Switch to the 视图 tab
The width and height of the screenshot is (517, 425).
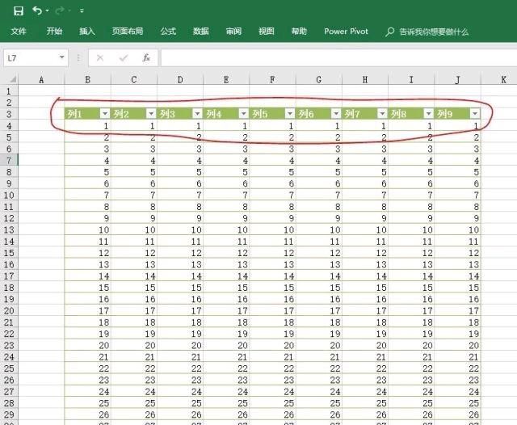(x=267, y=32)
